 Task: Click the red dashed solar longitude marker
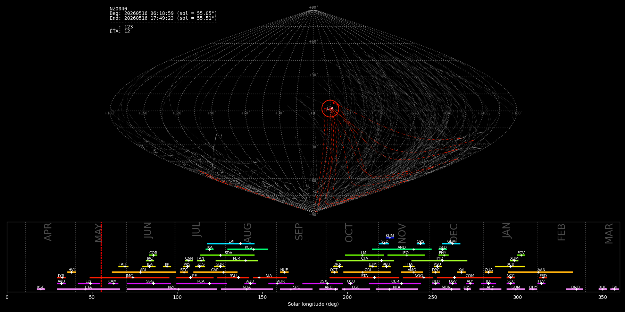point(101,257)
